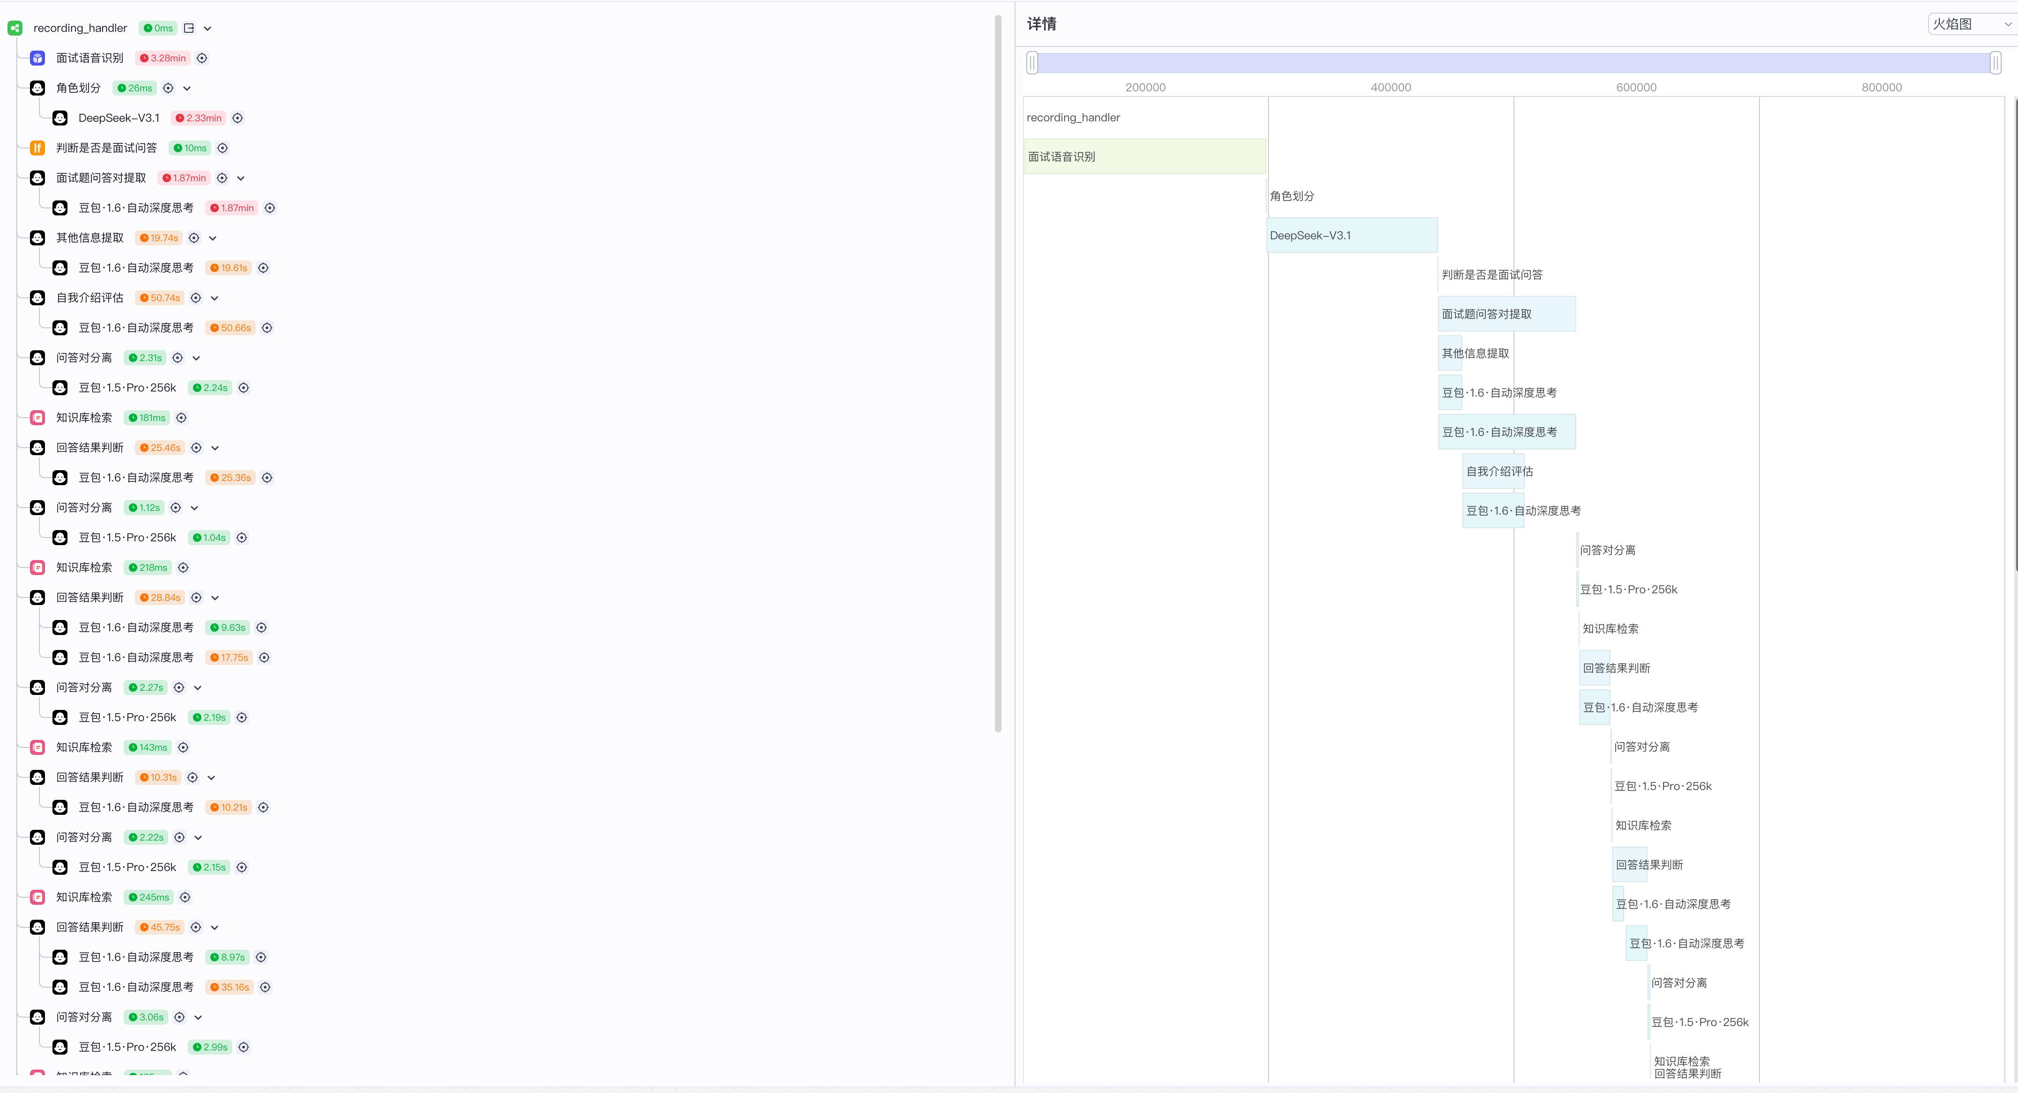The image size is (2018, 1093).
Task: Click the locate icon beside 面试语音识别
Action: [x=202, y=58]
